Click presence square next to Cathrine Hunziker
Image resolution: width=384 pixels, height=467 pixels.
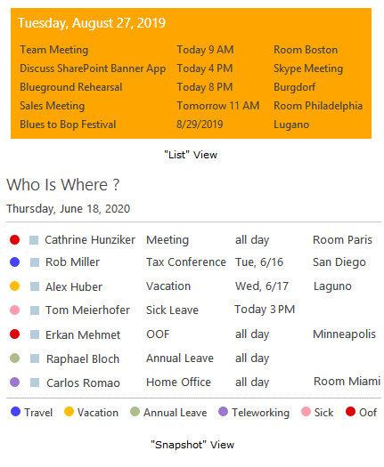34,240
